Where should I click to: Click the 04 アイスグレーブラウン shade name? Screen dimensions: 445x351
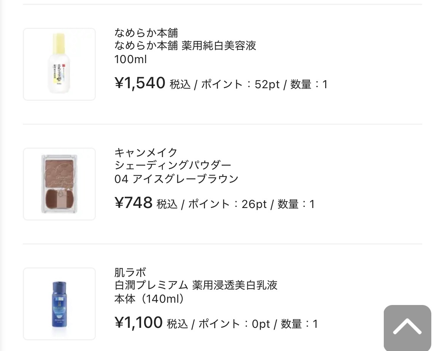point(176,178)
